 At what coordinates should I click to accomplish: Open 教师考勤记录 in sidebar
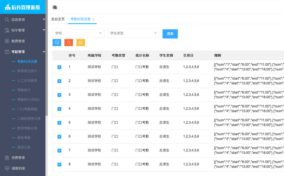[x=27, y=128]
